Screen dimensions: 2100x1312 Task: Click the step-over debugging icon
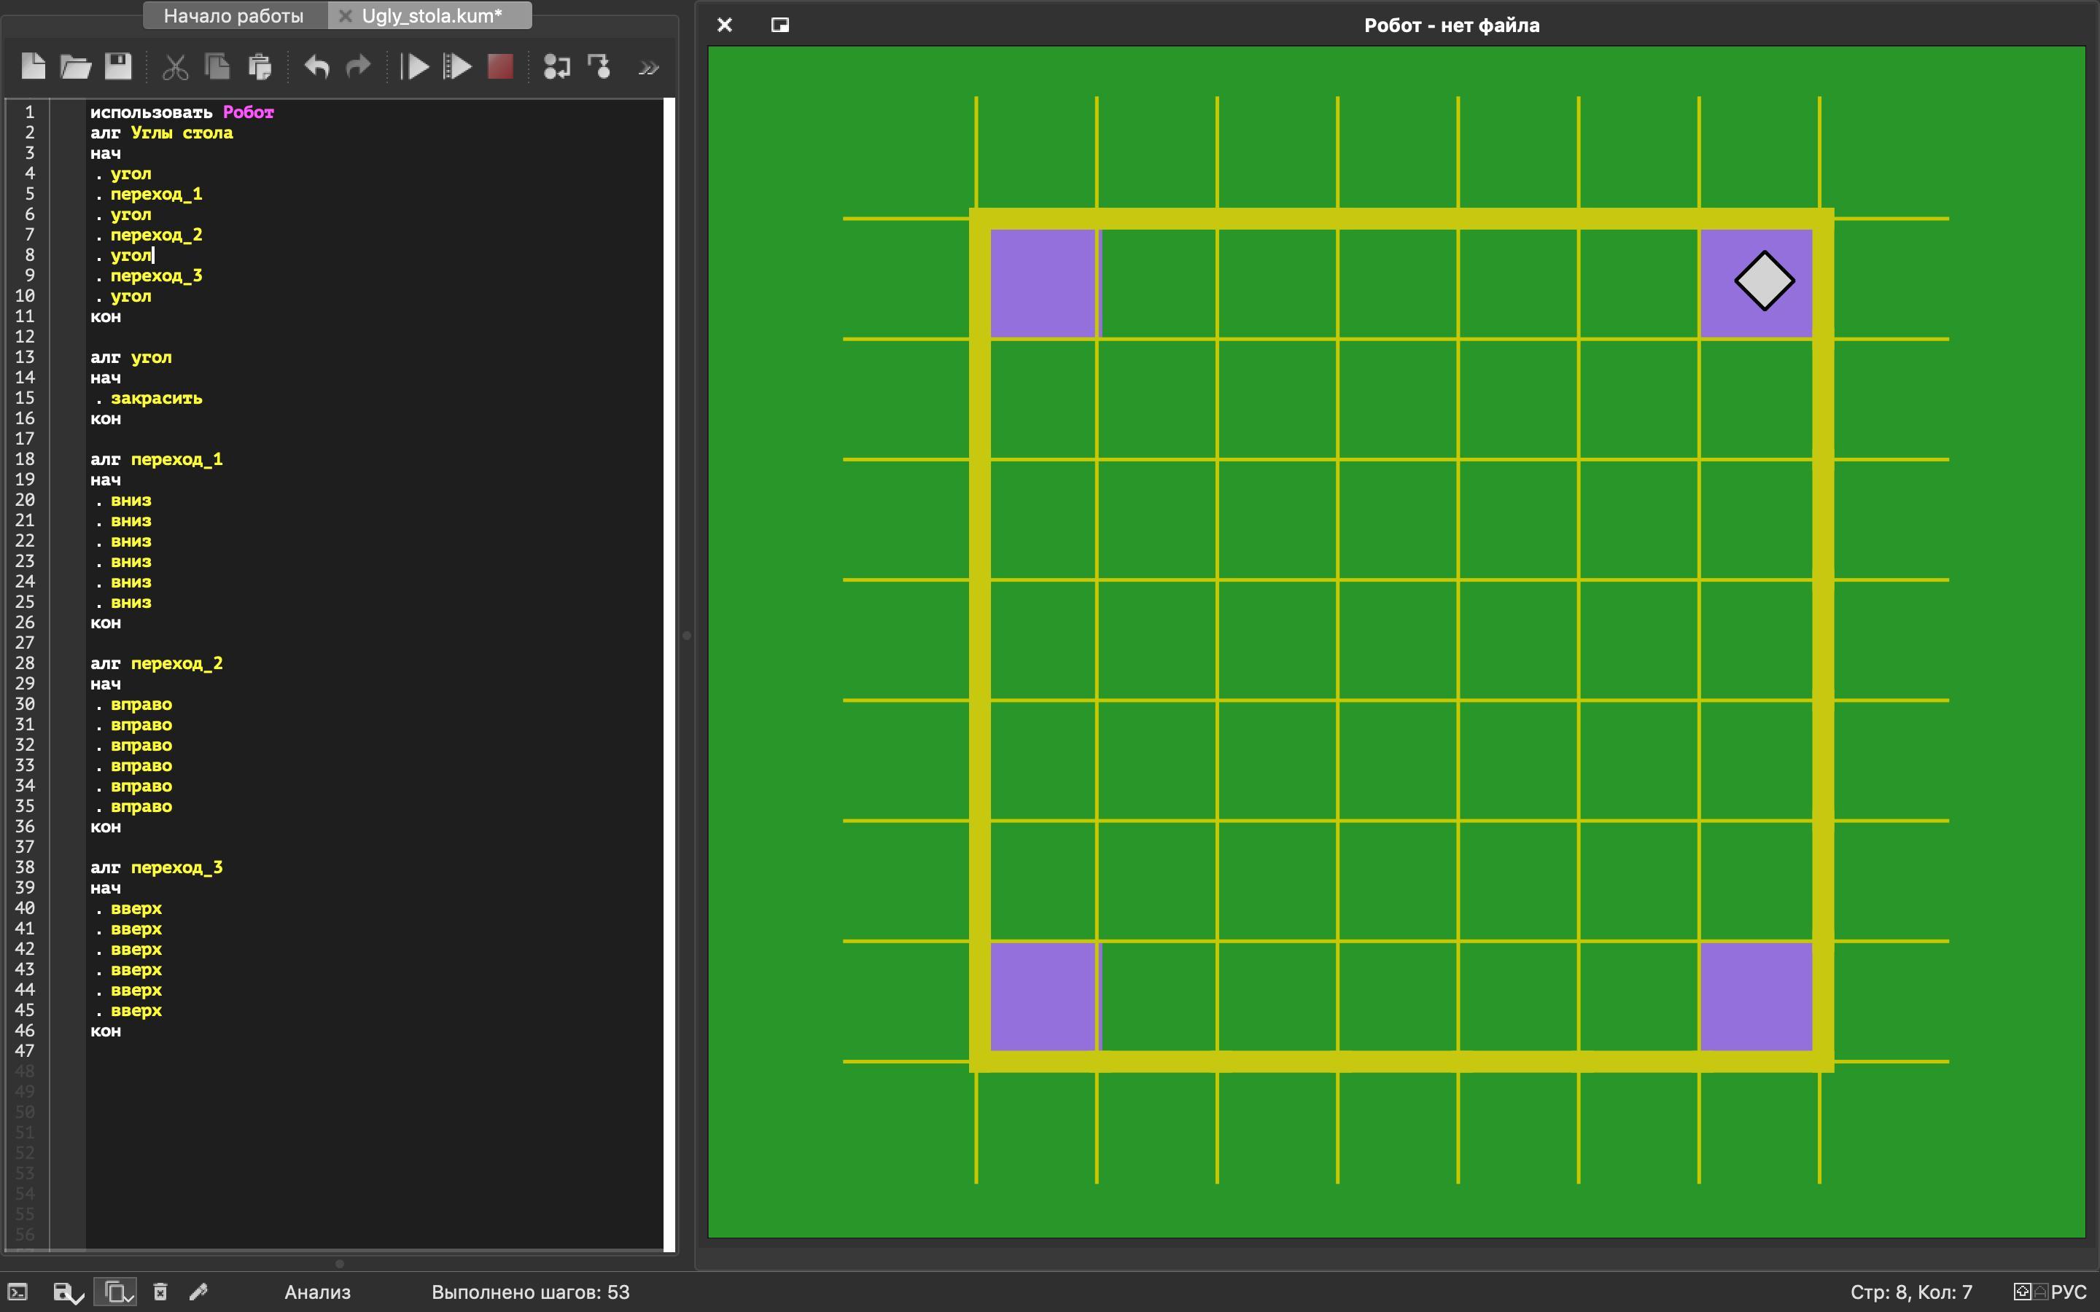pos(556,67)
